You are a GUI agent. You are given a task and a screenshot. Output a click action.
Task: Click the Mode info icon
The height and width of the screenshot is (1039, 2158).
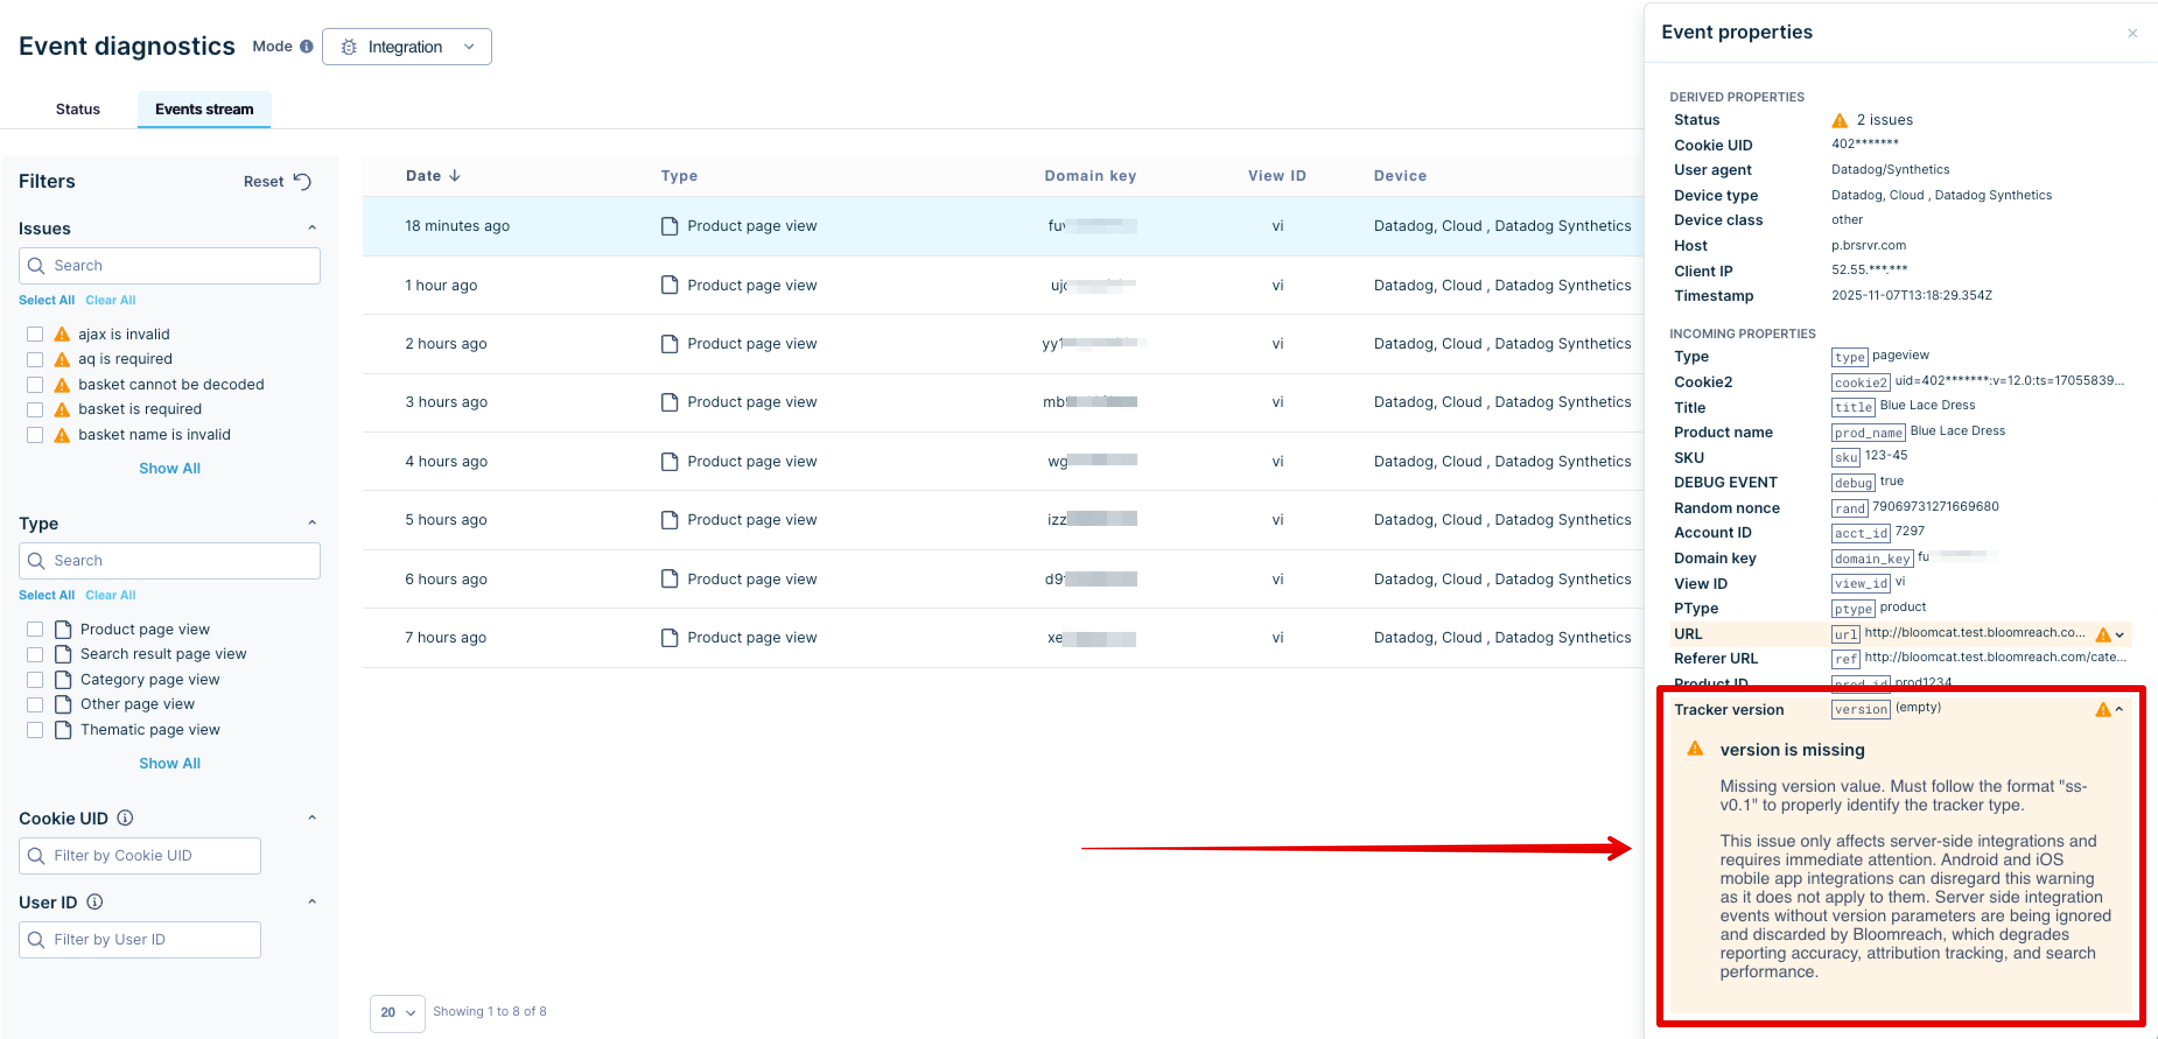pos(307,47)
